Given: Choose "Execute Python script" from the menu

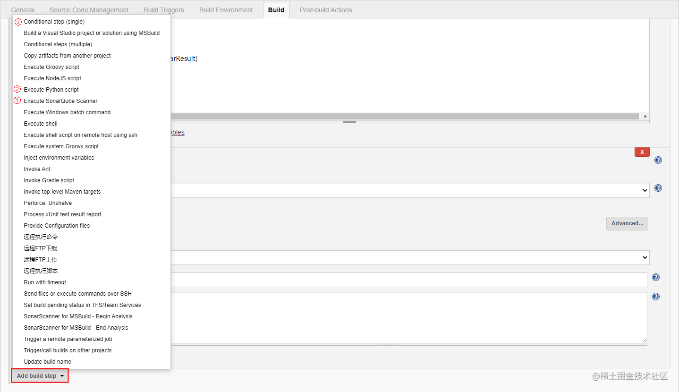Looking at the screenshot, I should coord(51,89).
